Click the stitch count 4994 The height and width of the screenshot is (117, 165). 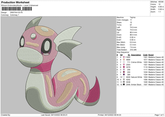tap(128, 60)
